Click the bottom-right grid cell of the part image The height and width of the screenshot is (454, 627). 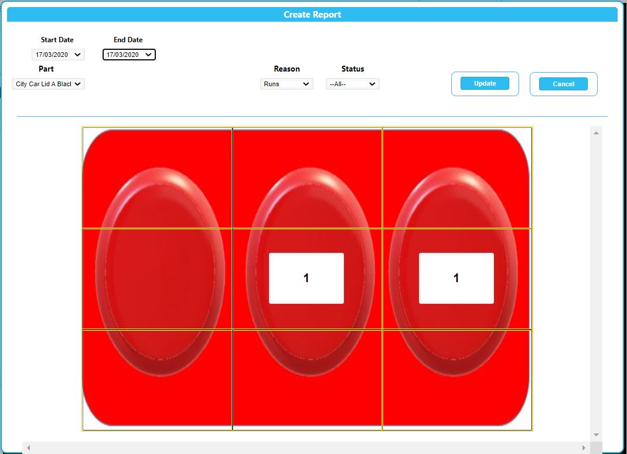pyautogui.click(x=457, y=380)
